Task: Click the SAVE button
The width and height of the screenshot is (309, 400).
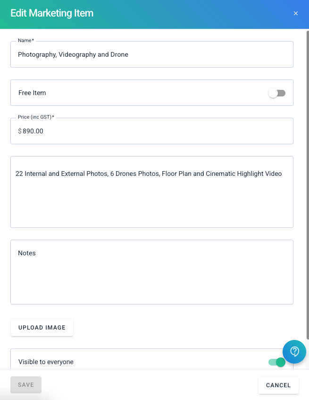Action: (x=26, y=385)
